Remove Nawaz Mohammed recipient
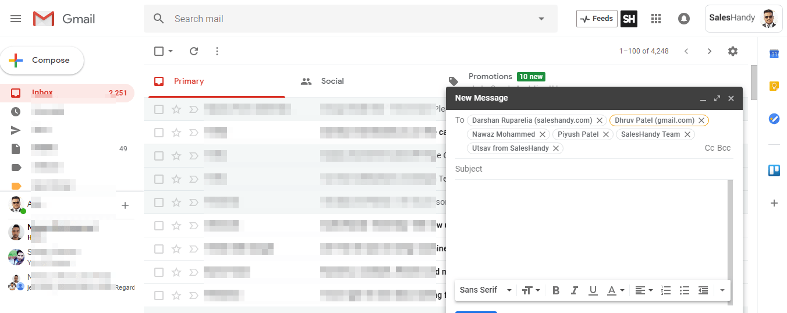The width and height of the screenshot is (787, 313). 543,134
